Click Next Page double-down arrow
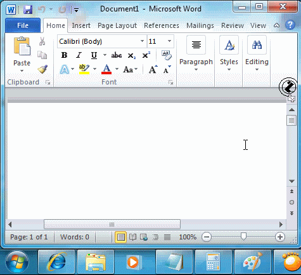Viewport: 301px width, 275px height. click(x=291, y=213)
